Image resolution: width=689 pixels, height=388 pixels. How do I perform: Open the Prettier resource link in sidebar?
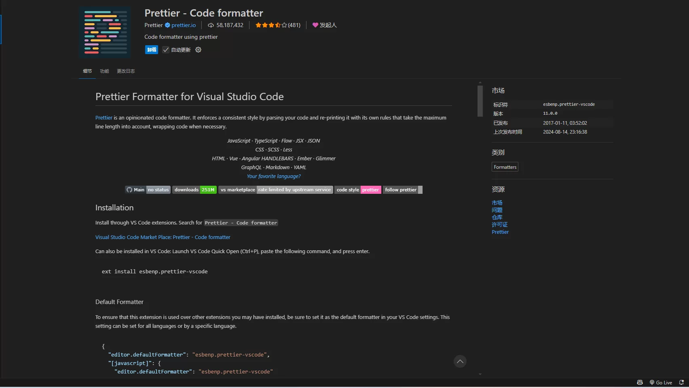pos(500,232)
